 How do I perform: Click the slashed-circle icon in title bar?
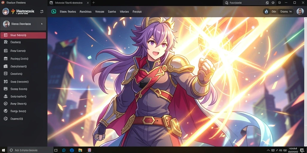(267, 3)
